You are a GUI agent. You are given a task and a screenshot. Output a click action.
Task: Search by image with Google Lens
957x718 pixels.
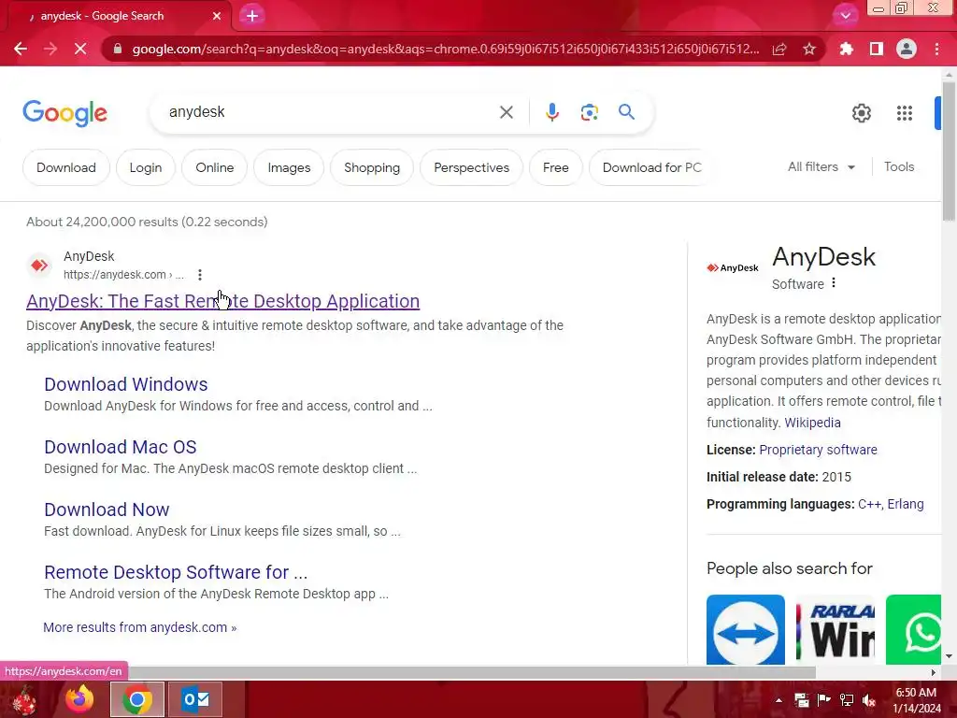point(589,112)
